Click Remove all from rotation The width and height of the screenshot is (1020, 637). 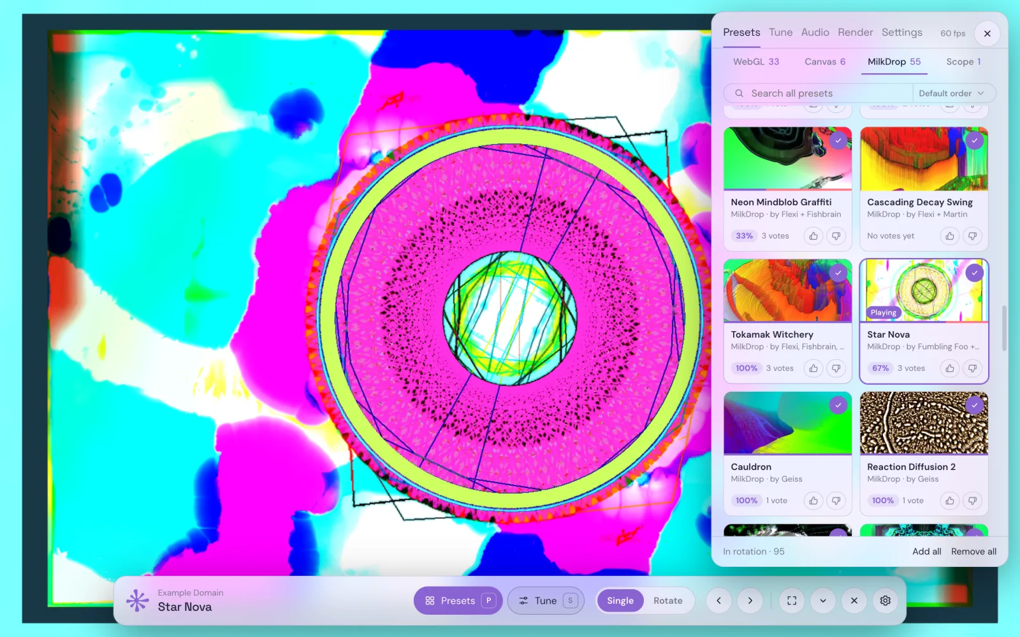974,552
